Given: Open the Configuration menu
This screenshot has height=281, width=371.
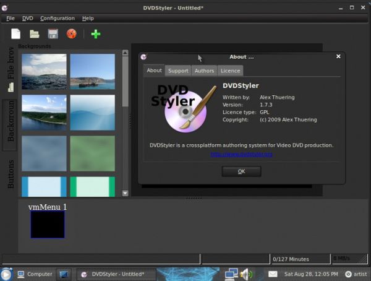Looking at the screenshot, I should click(x=58, y=18).
